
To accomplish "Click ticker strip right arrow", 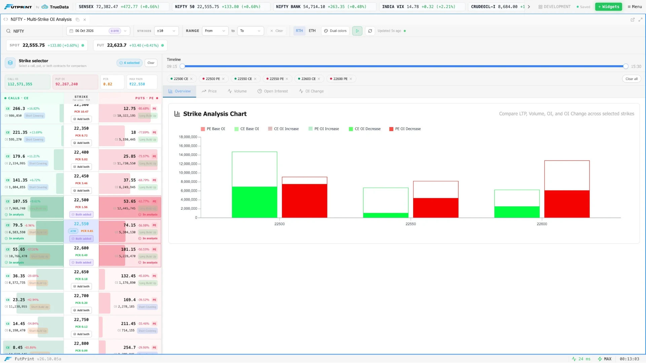I will (x=529, y=7).
